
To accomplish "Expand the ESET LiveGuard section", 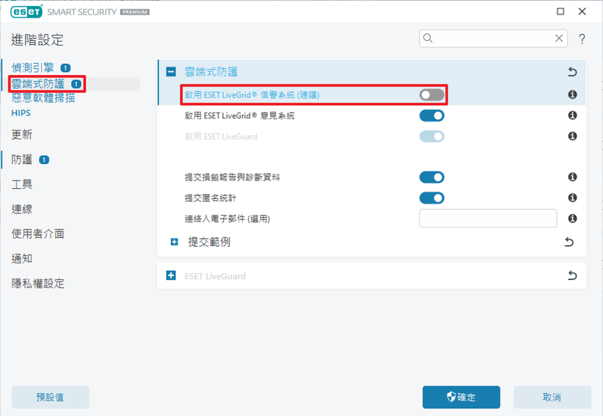I will [x=171, y=275].
